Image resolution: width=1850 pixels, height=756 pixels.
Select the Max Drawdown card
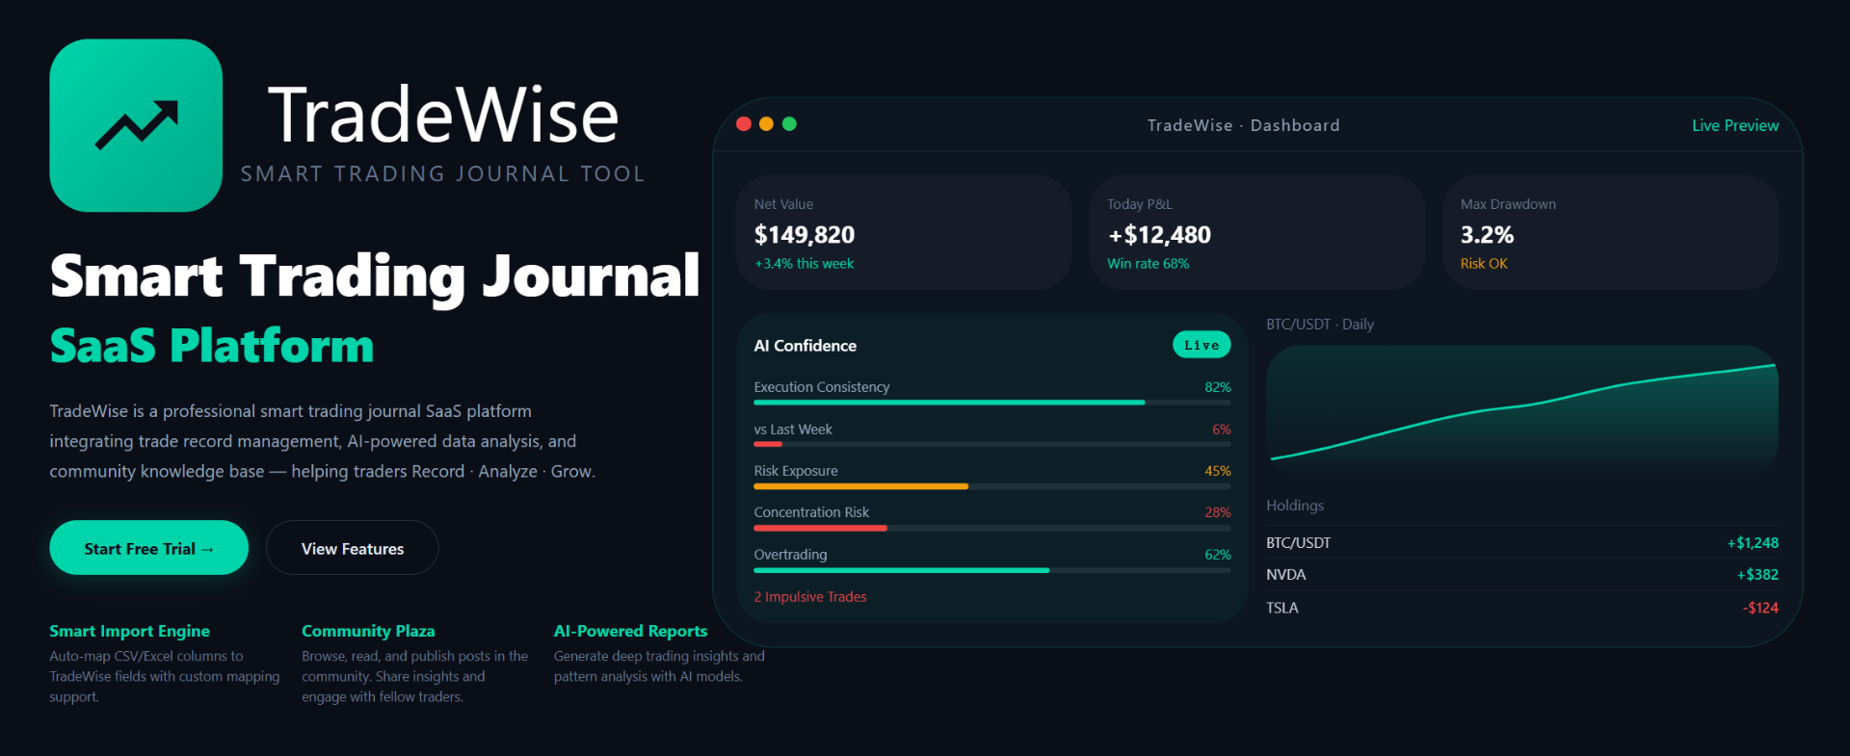coord(1611,232)
